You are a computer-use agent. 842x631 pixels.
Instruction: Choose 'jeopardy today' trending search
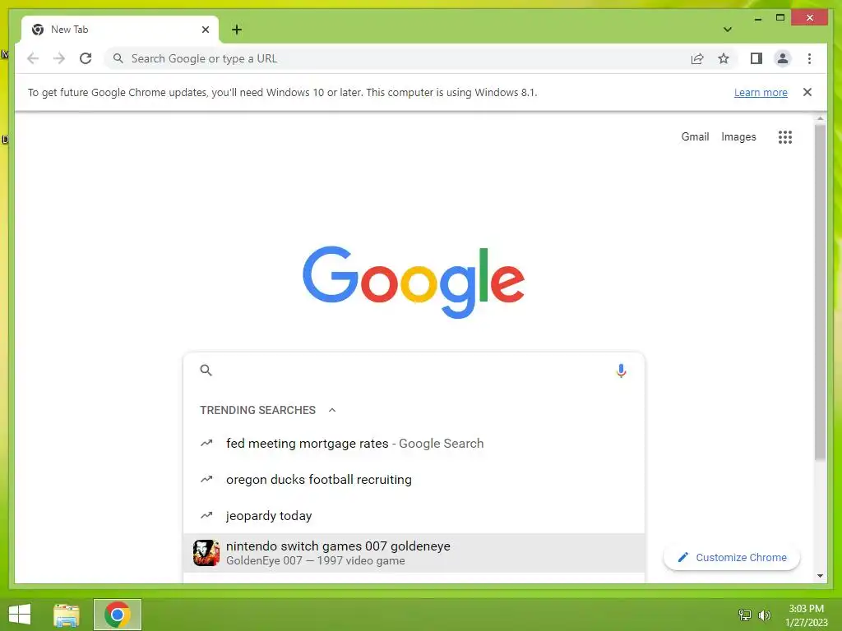click(x=414, y=516)
